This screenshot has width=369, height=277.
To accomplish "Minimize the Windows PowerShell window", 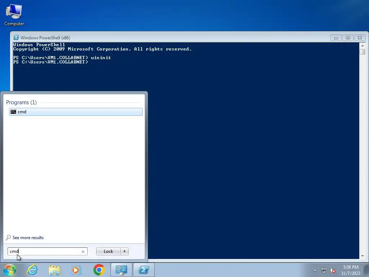I will (x=336, y=38).
